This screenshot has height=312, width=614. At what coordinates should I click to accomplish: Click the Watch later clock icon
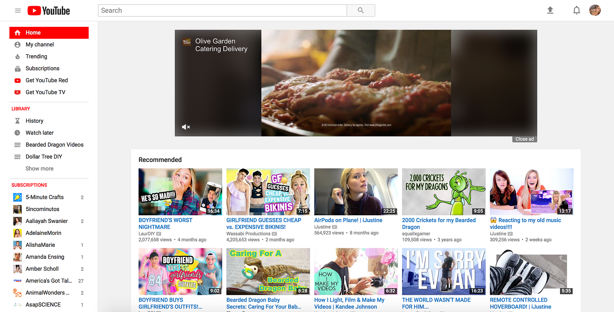coord(17,133)
